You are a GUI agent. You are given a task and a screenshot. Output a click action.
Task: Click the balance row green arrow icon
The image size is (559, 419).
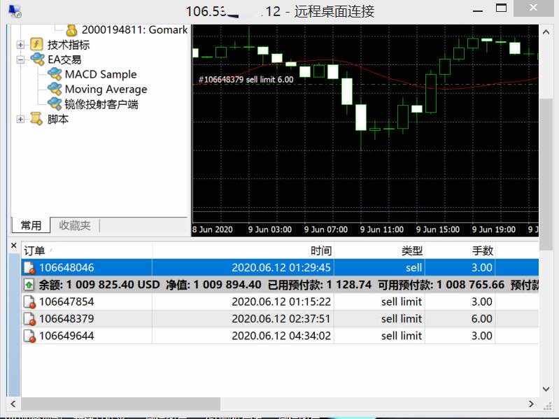(x=29, y=284)
